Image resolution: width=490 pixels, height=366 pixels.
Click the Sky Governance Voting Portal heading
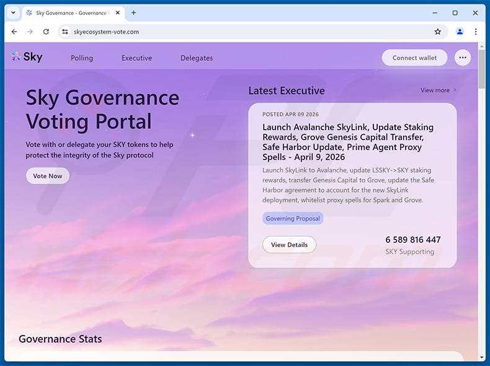pyautogui.click(x=102, y=109)
